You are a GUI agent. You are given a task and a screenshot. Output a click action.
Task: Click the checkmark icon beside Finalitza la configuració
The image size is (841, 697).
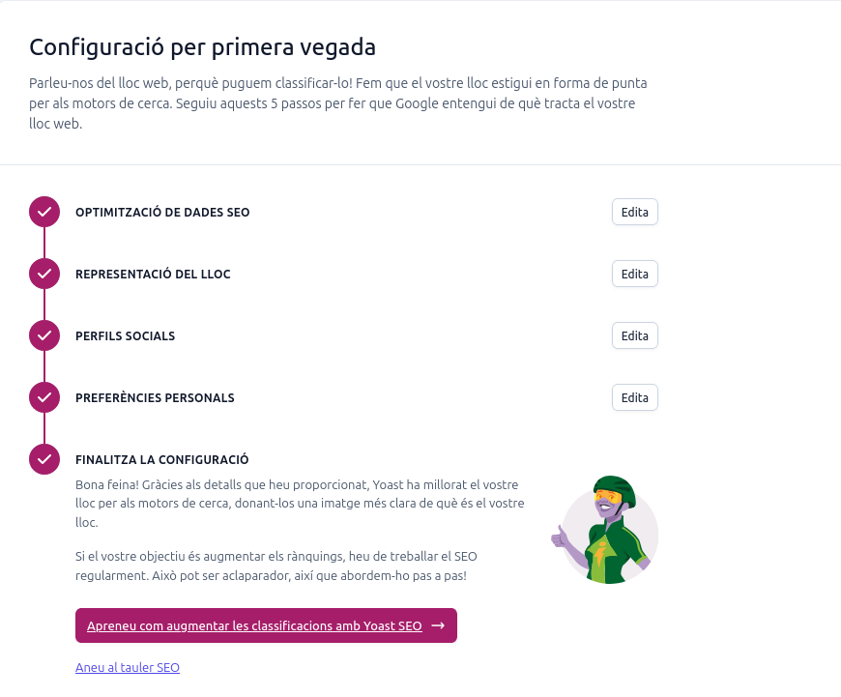tap(44, 459)
